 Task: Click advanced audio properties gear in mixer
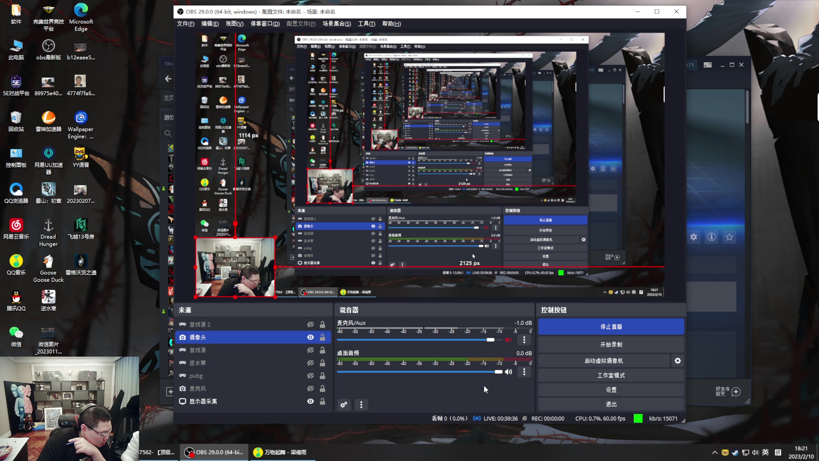click(x=344, y=405)
